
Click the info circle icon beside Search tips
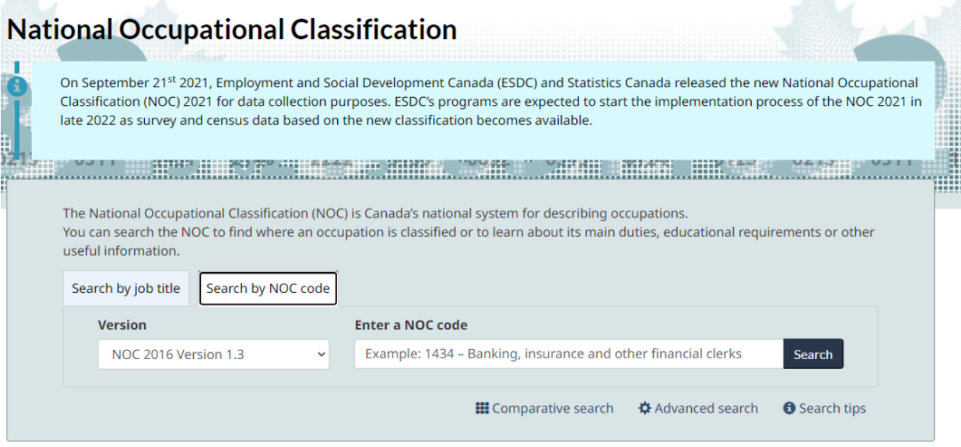(x=789, y=408)
